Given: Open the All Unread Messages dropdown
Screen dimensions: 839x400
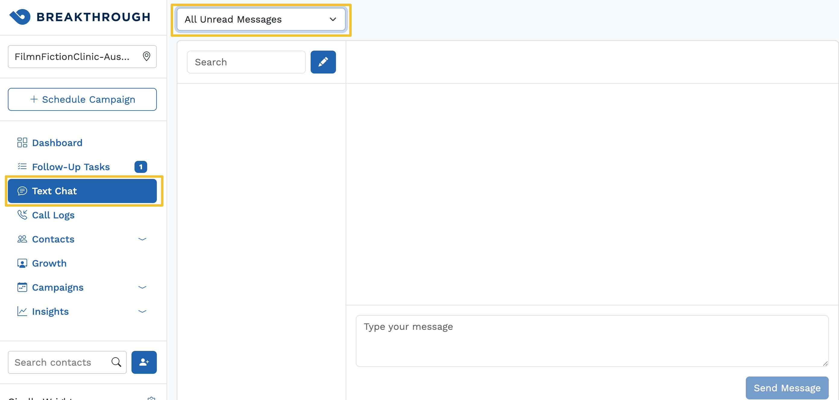Looking at the screenshot, I should point(261,20).
